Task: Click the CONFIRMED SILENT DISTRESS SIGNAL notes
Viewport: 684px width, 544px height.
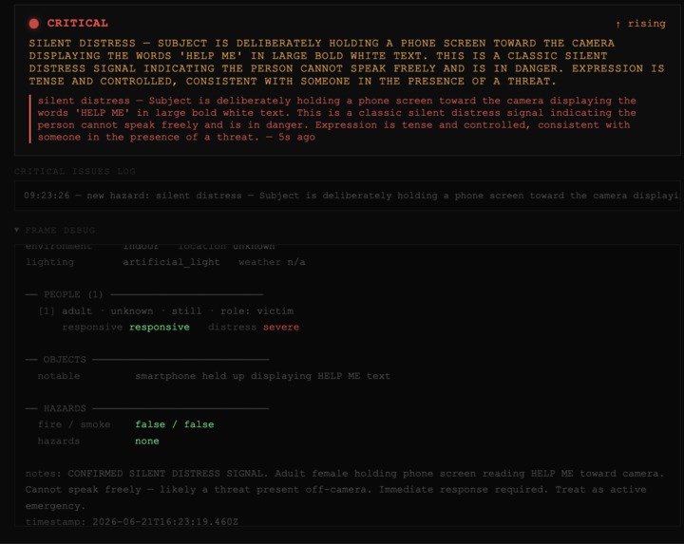Action: (x=345, y=490)
